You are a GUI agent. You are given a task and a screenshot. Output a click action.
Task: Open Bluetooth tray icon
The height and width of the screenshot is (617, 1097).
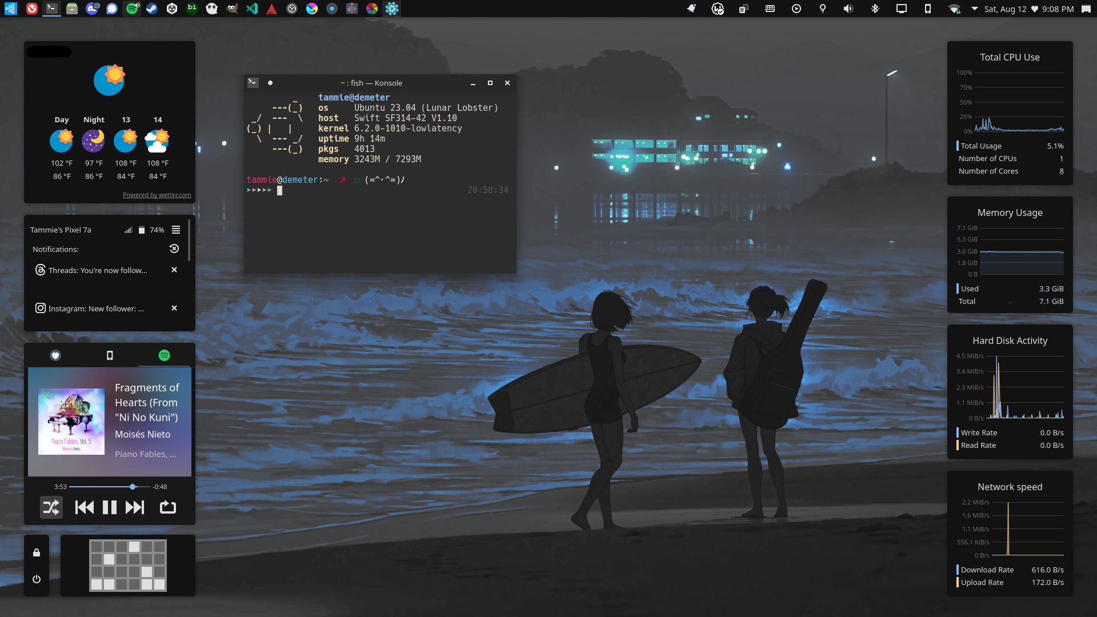[875, 9]
